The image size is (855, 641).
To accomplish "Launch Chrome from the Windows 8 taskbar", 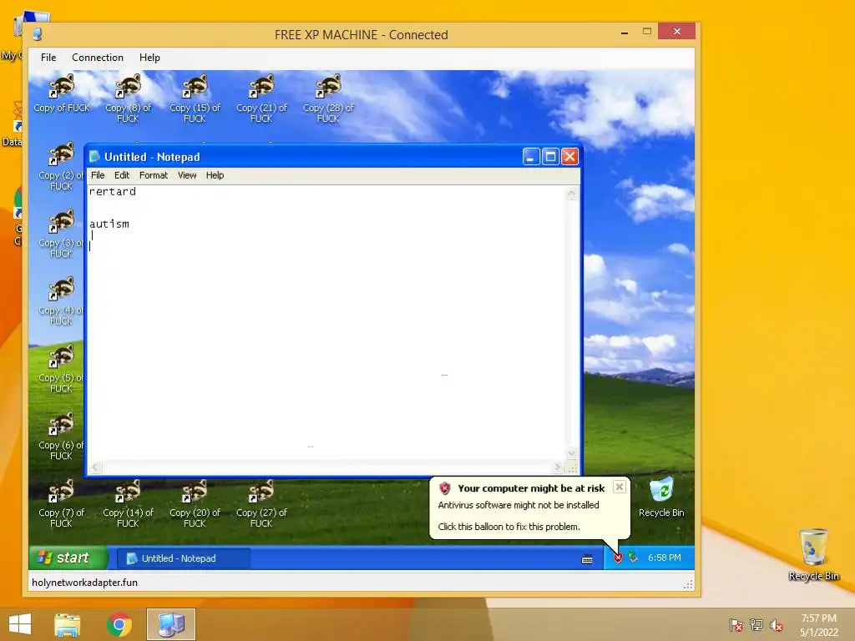I will pyautogui.click(x=119, y=624).
